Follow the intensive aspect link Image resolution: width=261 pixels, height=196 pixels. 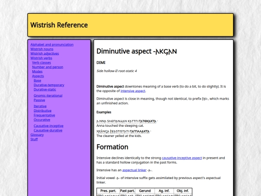[133, 91]
